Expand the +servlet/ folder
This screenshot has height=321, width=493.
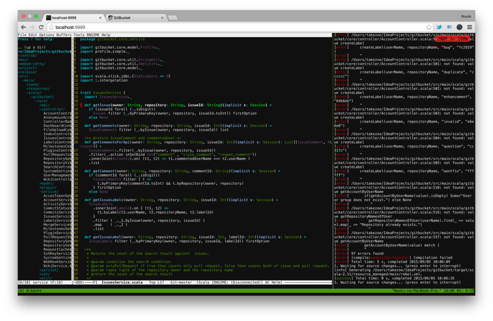[49, 270]
